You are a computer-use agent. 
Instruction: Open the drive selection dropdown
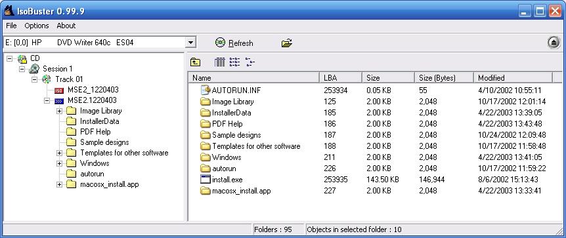pos(191,43)
